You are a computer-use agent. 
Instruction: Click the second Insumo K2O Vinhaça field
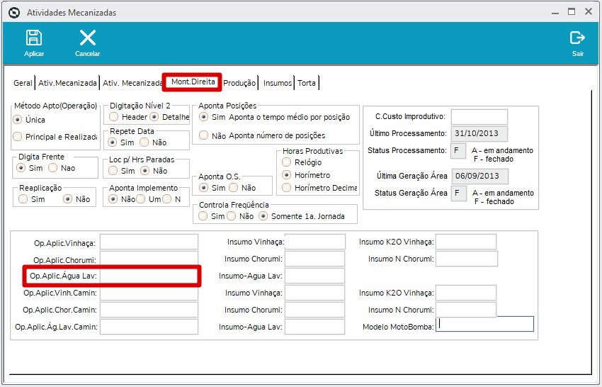[x=466, y=293]
